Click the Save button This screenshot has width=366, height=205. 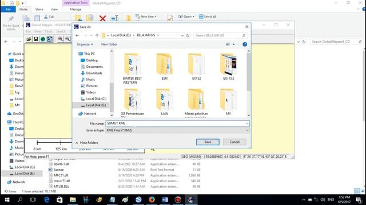208,142
